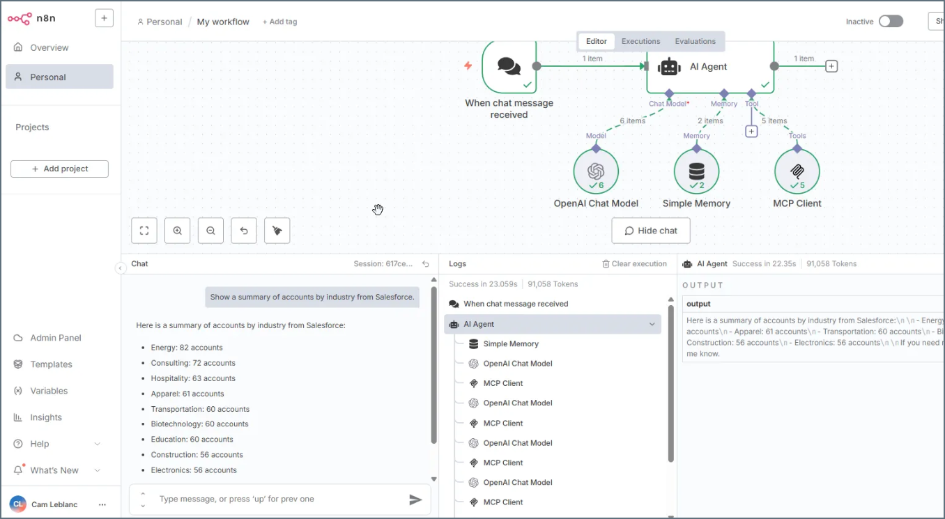The width and height of the screenshot is (945, 519).
Task: Click plus connector under Tool
Action: point(751,131)
